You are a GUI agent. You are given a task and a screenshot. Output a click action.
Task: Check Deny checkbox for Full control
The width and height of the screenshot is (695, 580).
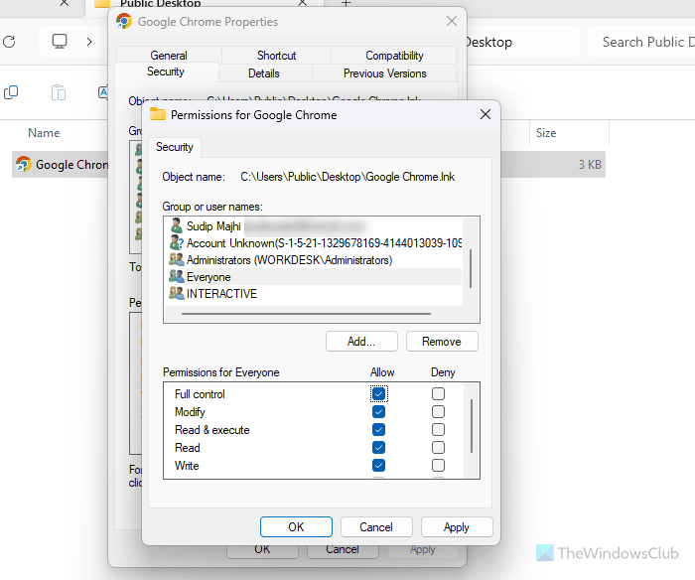(439, 393)
